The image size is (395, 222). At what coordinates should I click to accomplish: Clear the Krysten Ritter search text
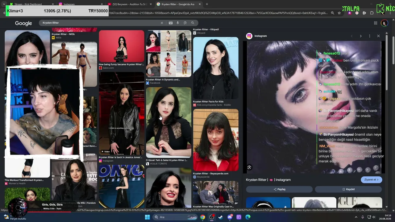162,23
